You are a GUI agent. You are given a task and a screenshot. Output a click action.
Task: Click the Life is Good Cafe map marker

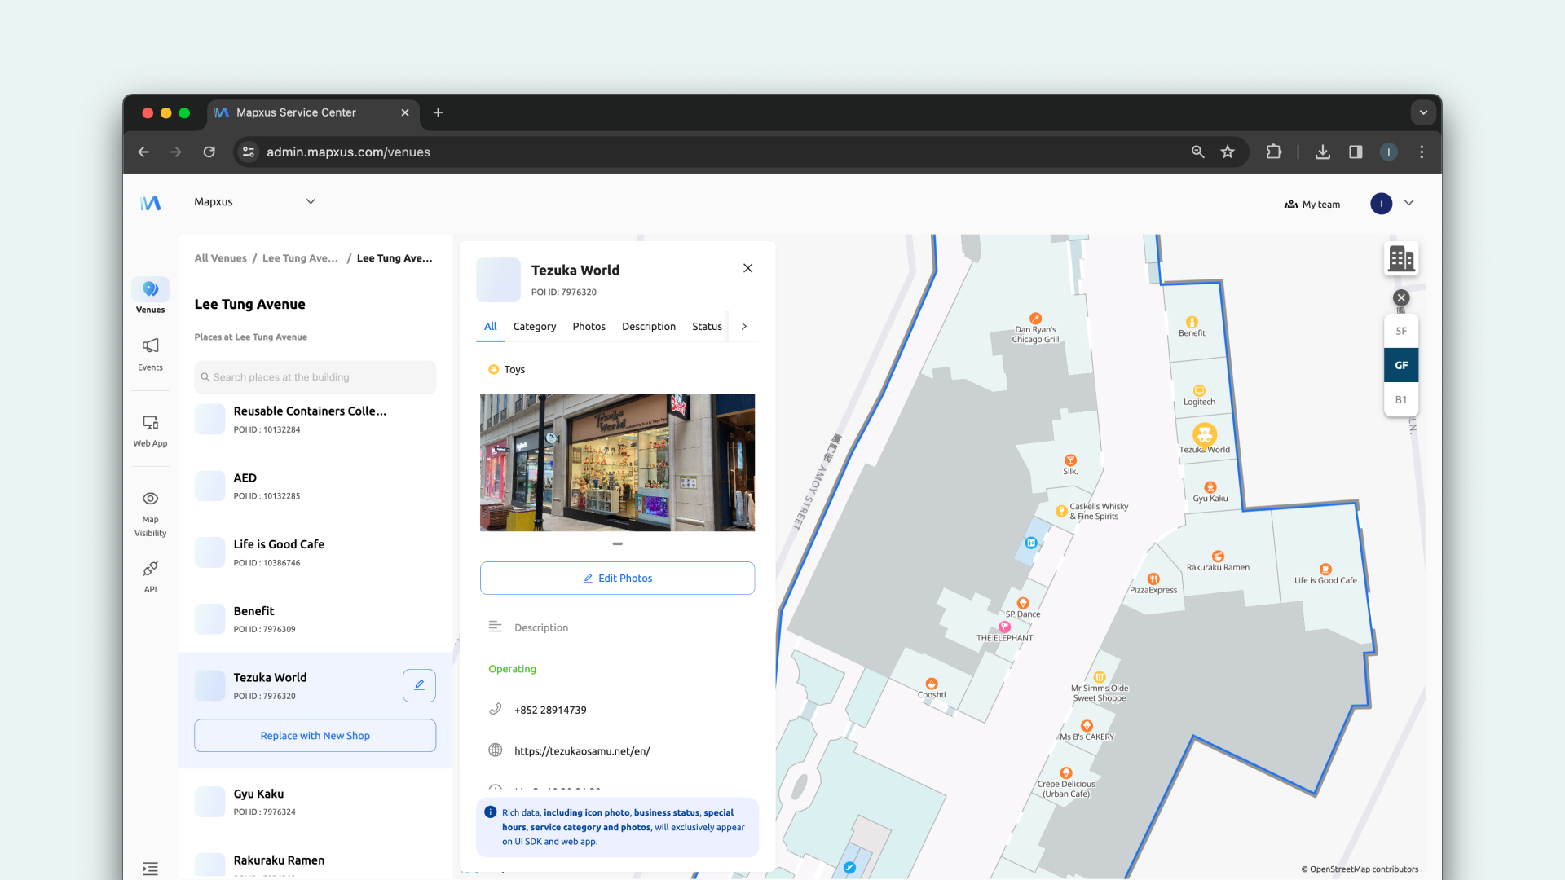click(1325, 570)
